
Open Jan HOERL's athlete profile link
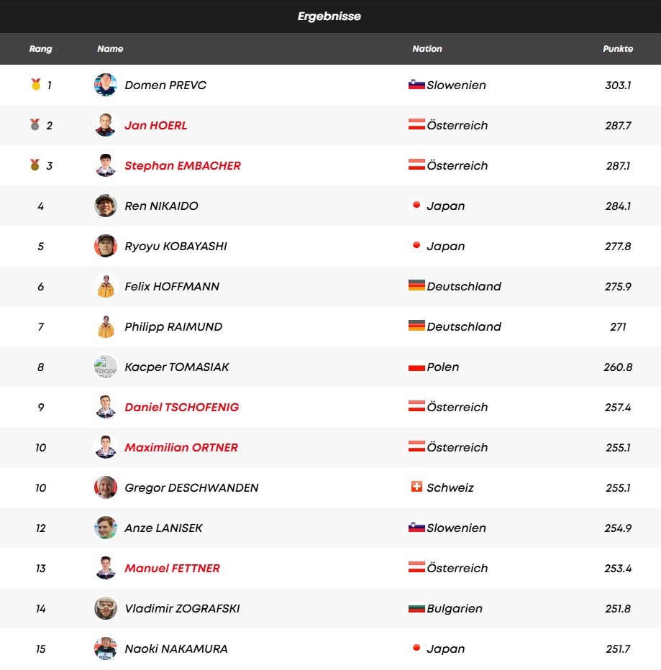[x=155, y=125]
